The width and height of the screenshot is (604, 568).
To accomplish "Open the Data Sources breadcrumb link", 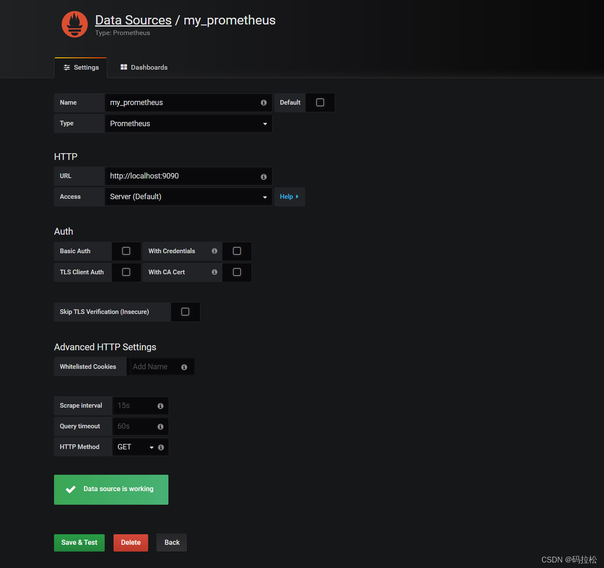I will coord(133,20).
